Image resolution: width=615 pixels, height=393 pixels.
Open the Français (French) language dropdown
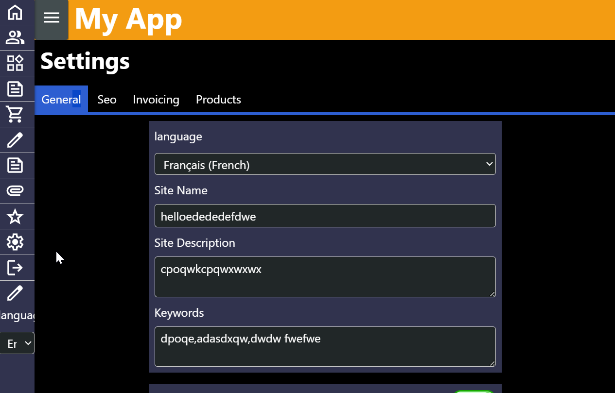pyautogui.click(x=325, y=165)
